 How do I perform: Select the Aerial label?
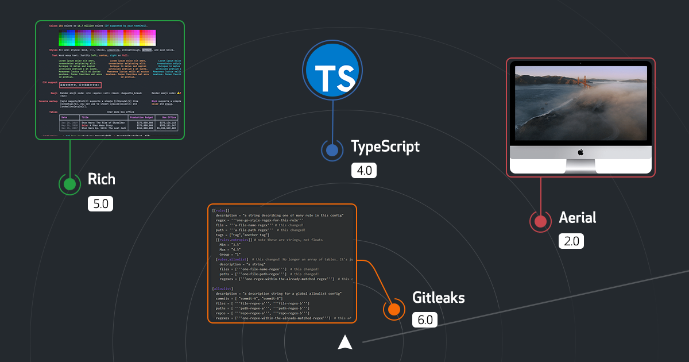pos(577,218)
